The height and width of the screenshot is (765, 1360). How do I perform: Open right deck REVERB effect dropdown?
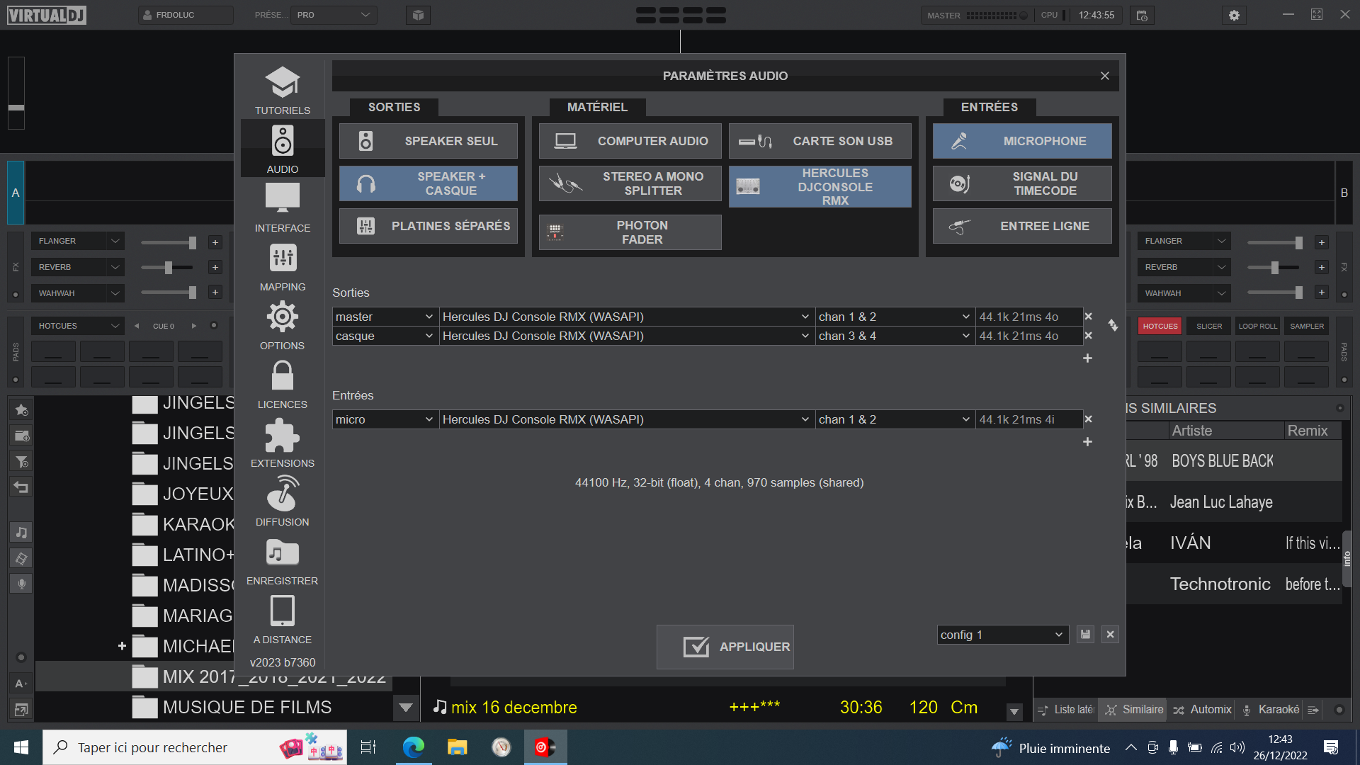[1184, 267]
